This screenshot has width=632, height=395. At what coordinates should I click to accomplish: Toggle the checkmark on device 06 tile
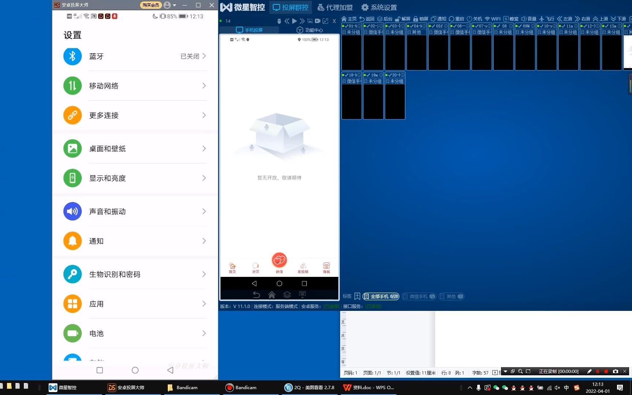point(455,26)
